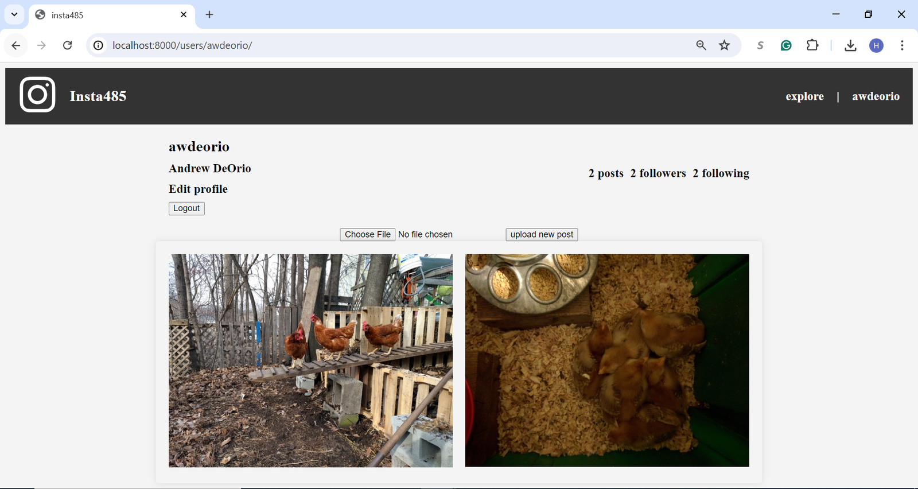Screen dimensions: 918x489
Task: Reload the current page
Action: pos(67,45)
